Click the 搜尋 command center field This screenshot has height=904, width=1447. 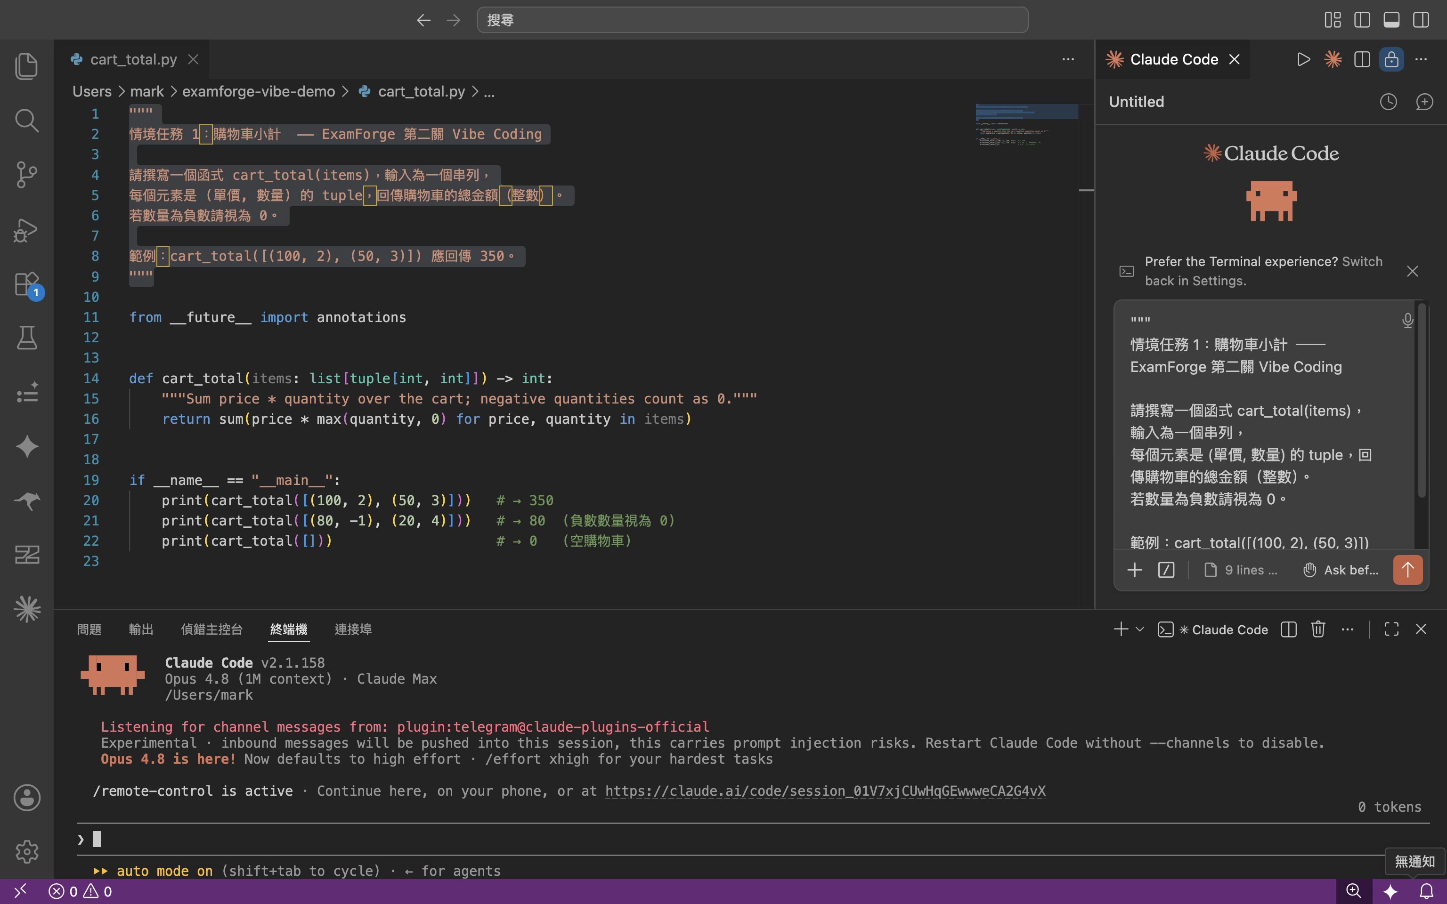(x=752, y=20)
